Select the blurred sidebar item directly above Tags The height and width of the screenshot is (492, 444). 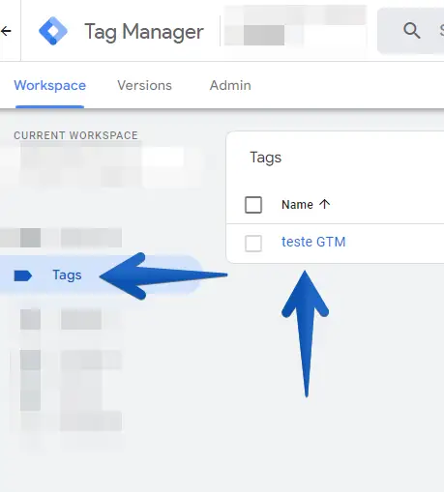(x=61, y=238)
